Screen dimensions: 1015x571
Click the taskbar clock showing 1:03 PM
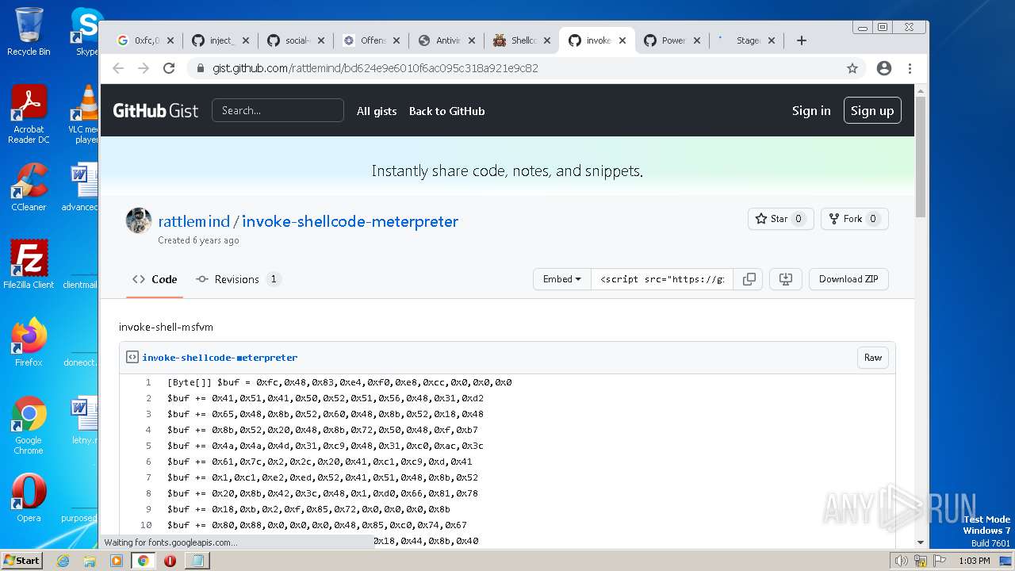click(974, 561)
